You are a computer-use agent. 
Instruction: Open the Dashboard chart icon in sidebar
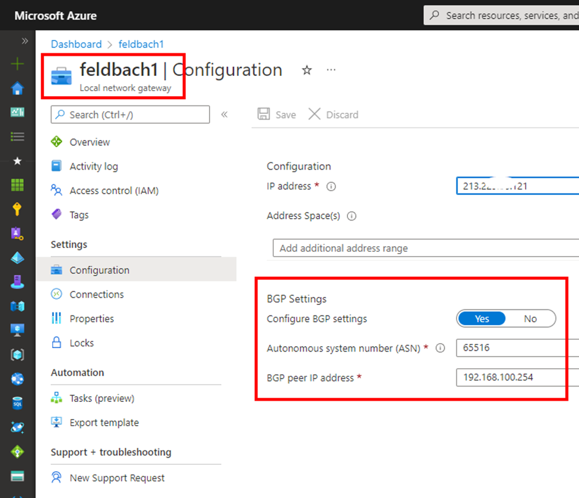pyautogui.click(x=17, y=112)
